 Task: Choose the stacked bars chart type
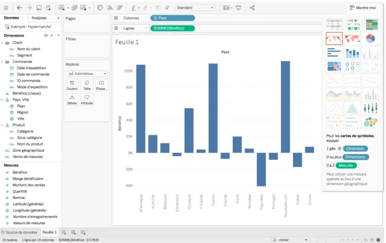click(352, 53)
